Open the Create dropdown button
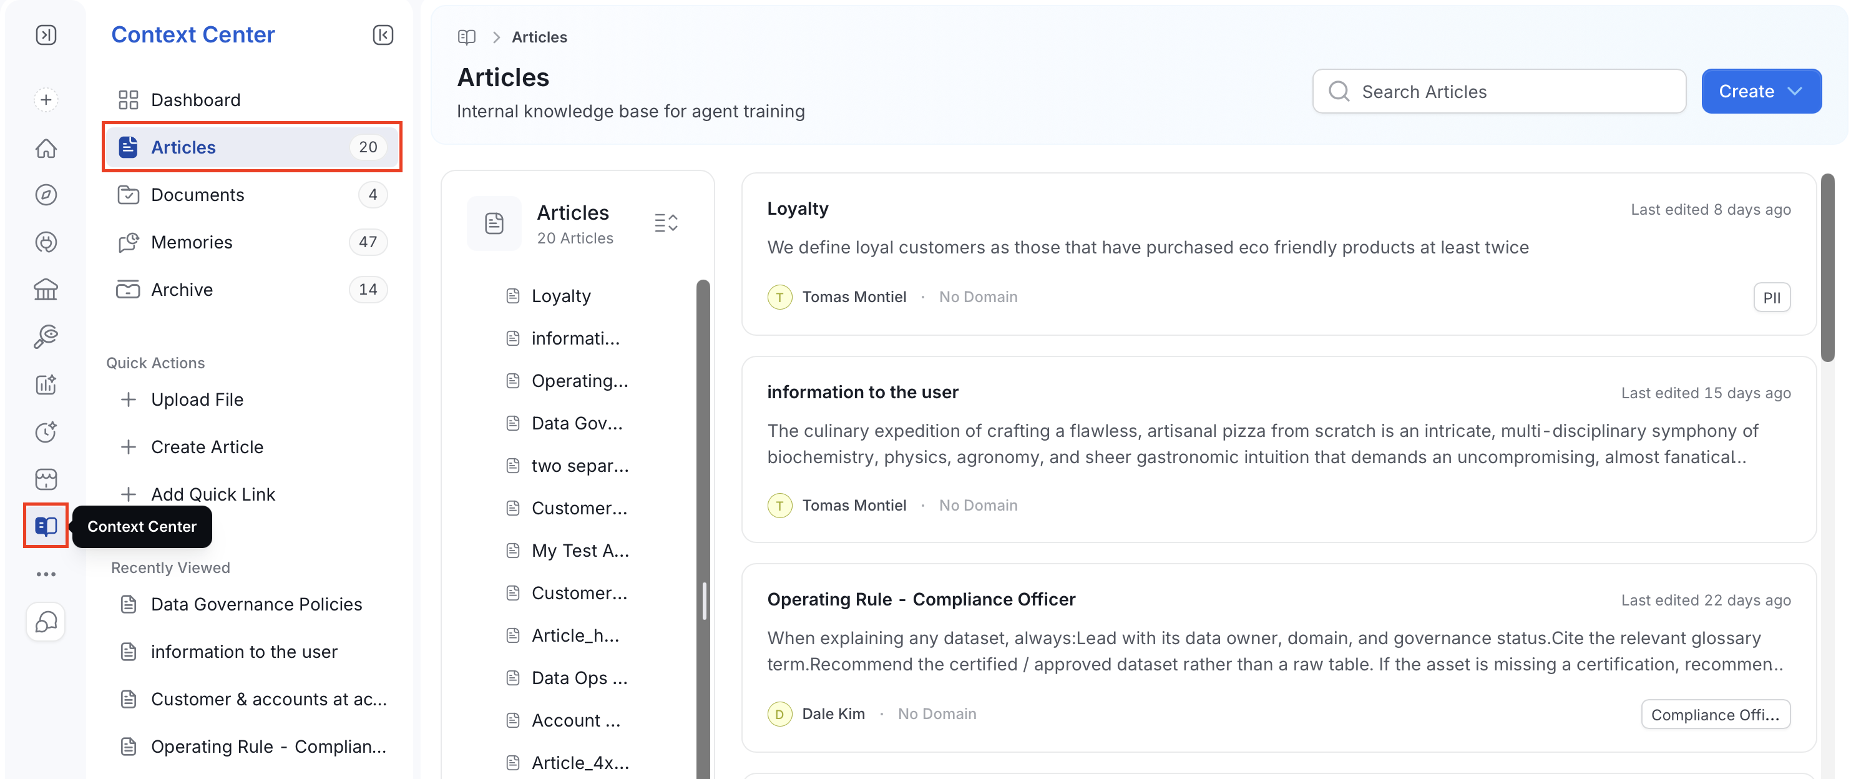This screenshot has height=779, width=1851. 1761,91
